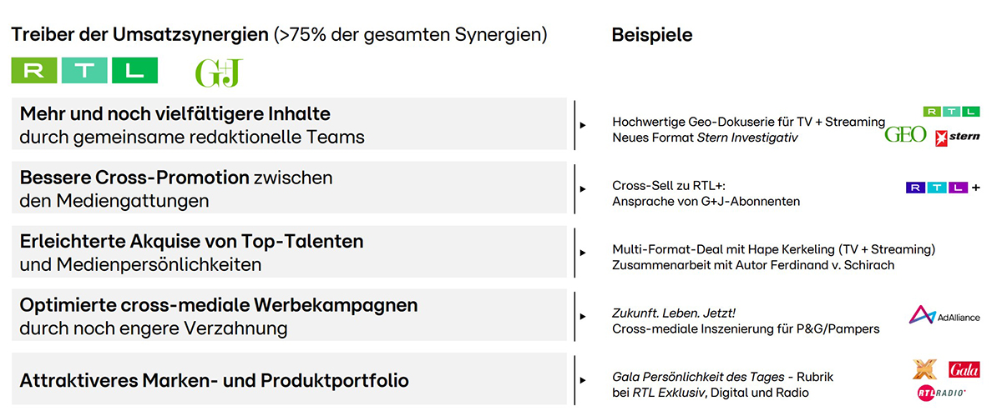Click the purple RTL+ logo
This screenshot has height=411, width=1002.
942,188
